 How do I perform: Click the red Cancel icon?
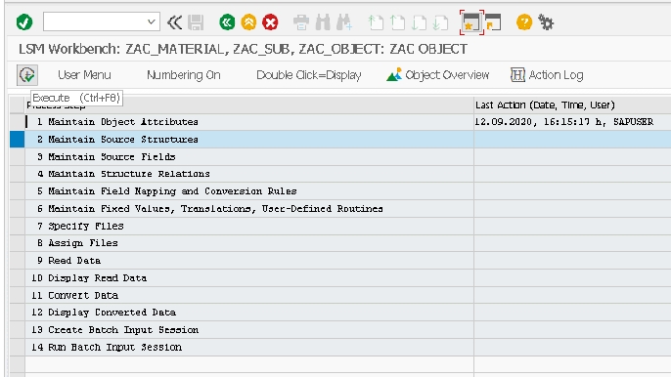click(270, 22)
